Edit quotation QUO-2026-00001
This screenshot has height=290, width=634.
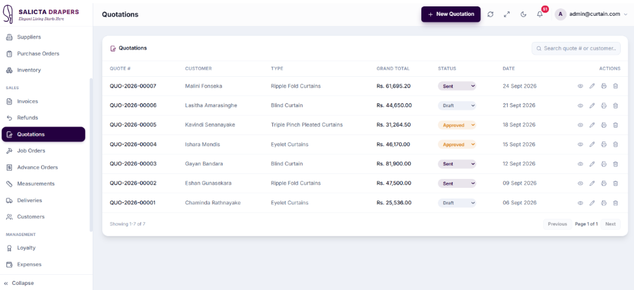(592, 203)
